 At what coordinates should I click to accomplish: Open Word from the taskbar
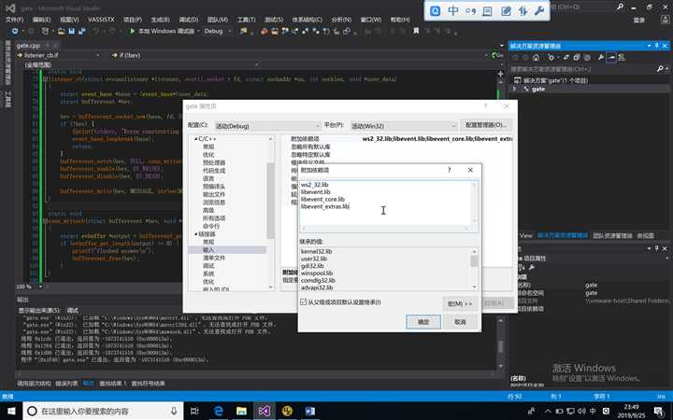click(310, 411)
